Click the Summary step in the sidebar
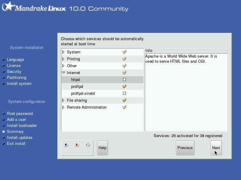241x180 pixels. [x=15, y=132]
